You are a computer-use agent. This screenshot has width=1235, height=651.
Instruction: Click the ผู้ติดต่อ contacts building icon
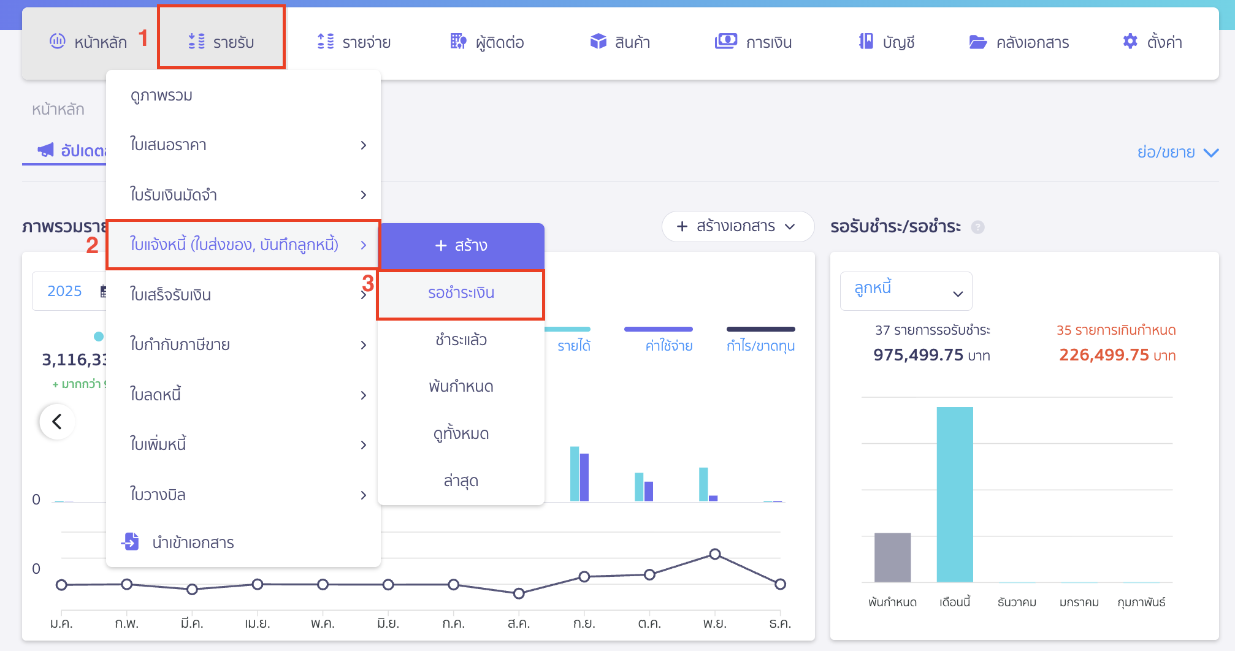(x=458, y=42)
